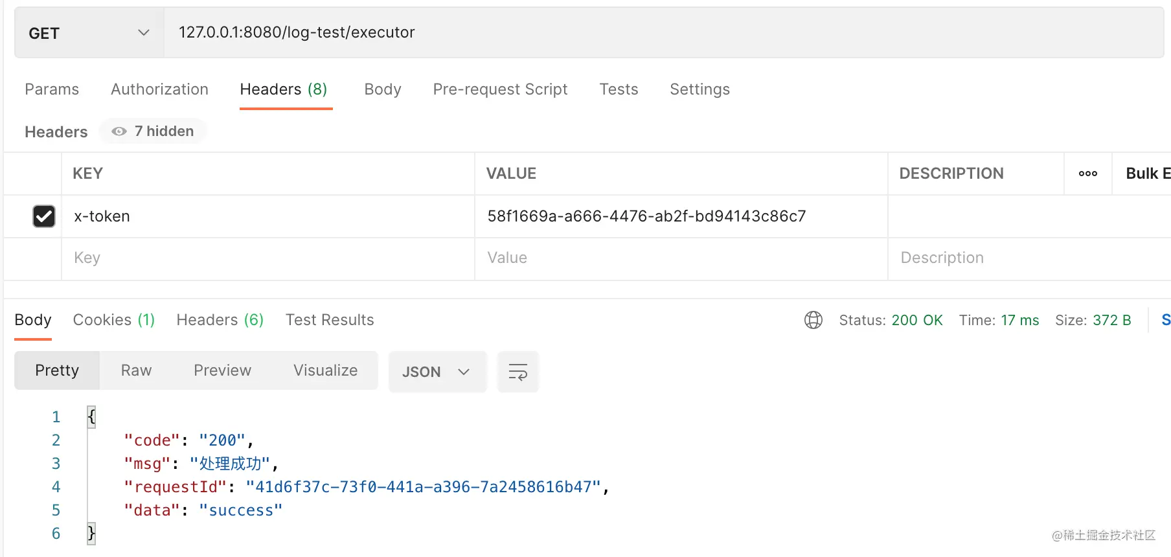Open the request Body tab

(383, 89)
